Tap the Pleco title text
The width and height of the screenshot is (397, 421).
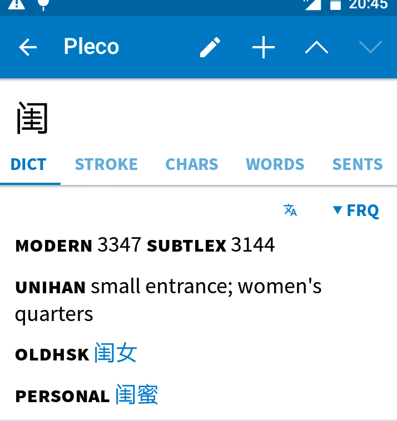91,47
